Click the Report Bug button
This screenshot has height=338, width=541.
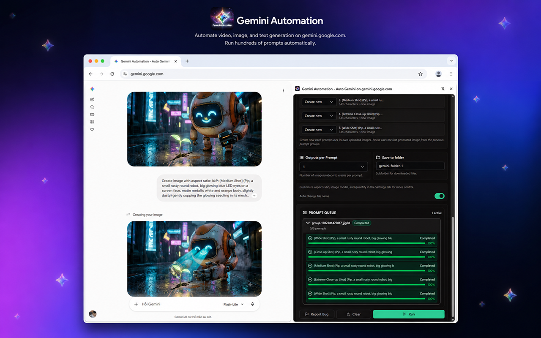[317, 314]
